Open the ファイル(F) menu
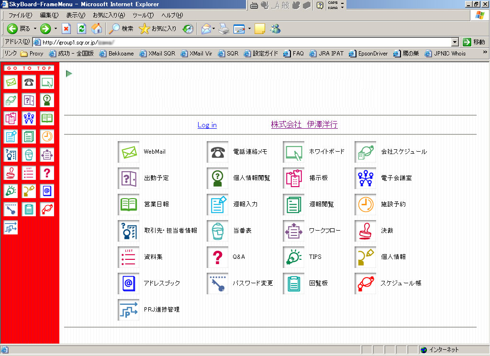490x356 pixels. tap(20, 15)
